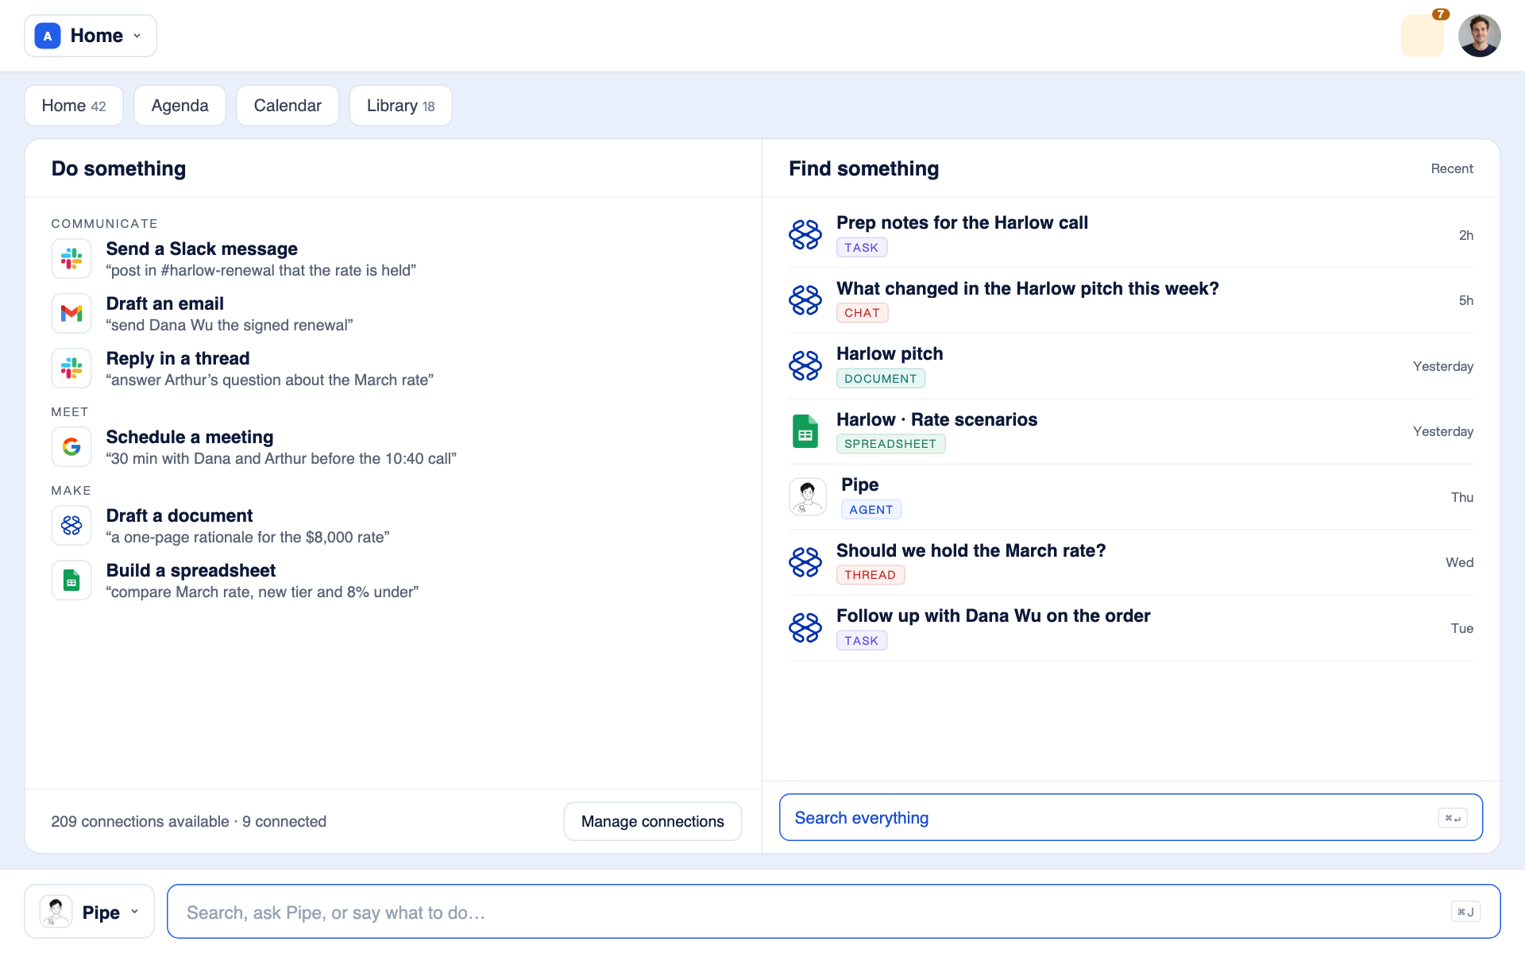Screen dimensions: 1525x953
Task: Select Build a spreadsheet action
Action: point(191,570)
